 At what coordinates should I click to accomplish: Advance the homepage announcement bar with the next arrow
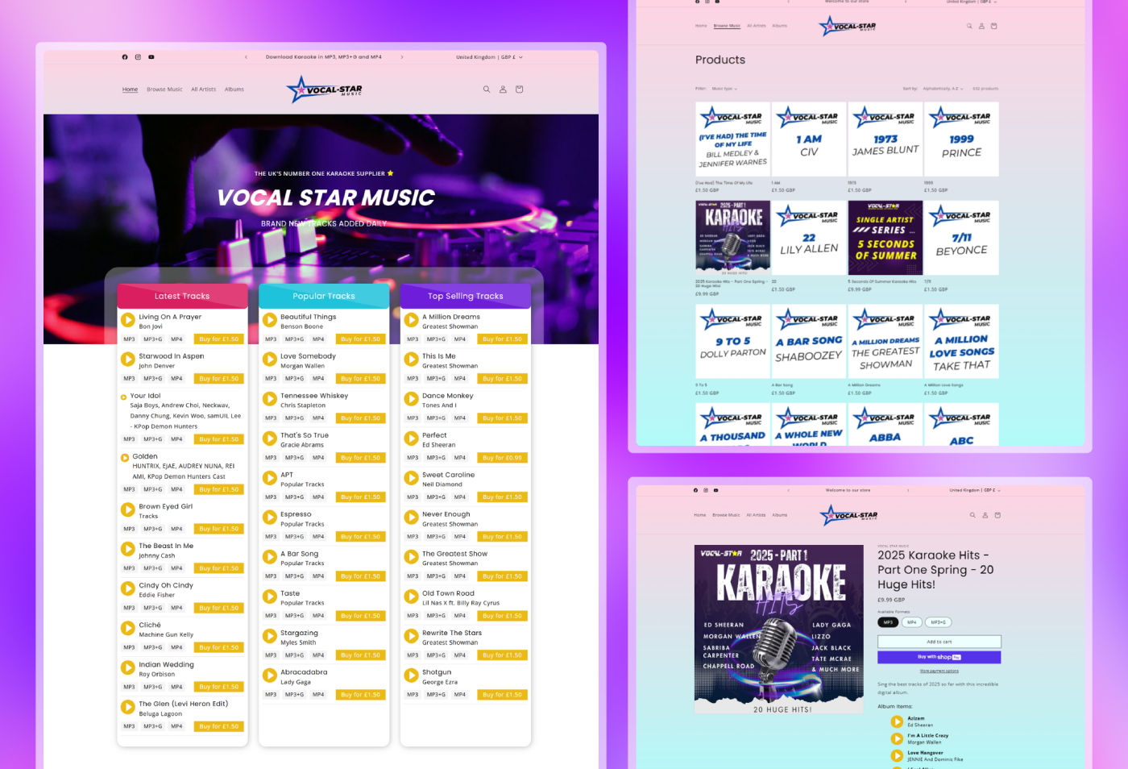[x=402, y=57]
